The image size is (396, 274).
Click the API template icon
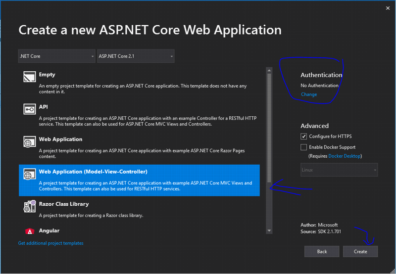pos(30,109)
